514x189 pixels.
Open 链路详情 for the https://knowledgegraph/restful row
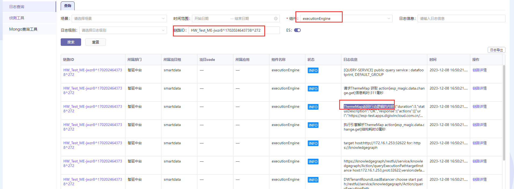pyautogui.click(x=480, y=161)
